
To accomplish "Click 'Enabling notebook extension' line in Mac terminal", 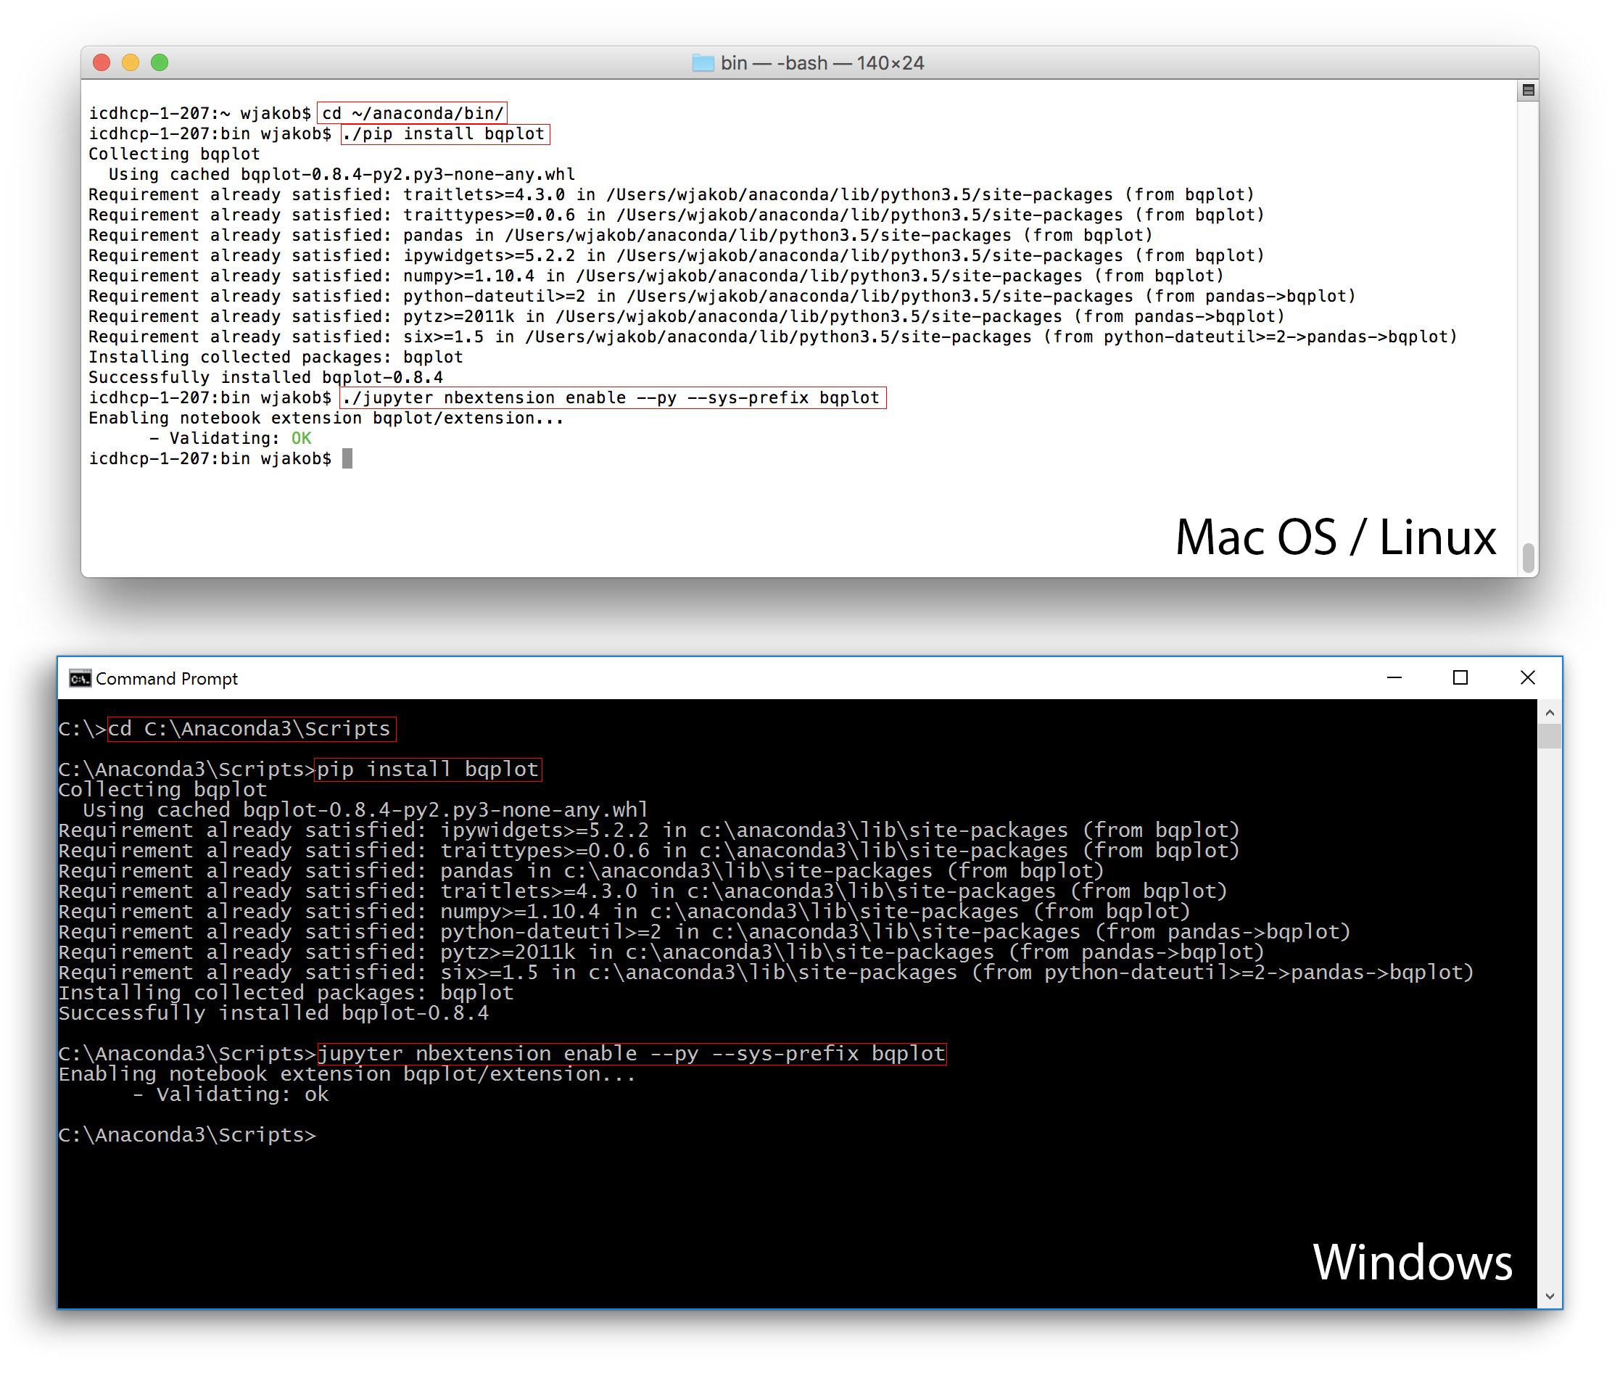I will (326, 418).
